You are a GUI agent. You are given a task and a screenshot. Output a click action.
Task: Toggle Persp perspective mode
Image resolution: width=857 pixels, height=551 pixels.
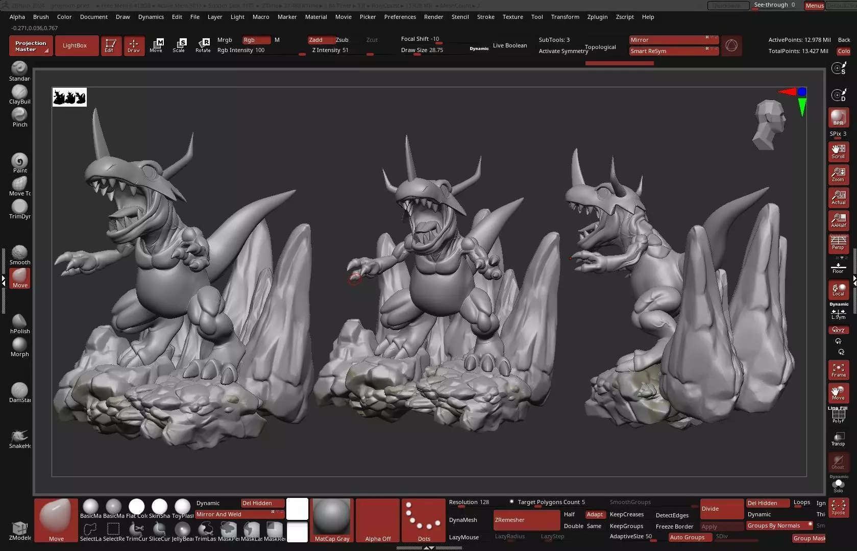click(838, 242)
